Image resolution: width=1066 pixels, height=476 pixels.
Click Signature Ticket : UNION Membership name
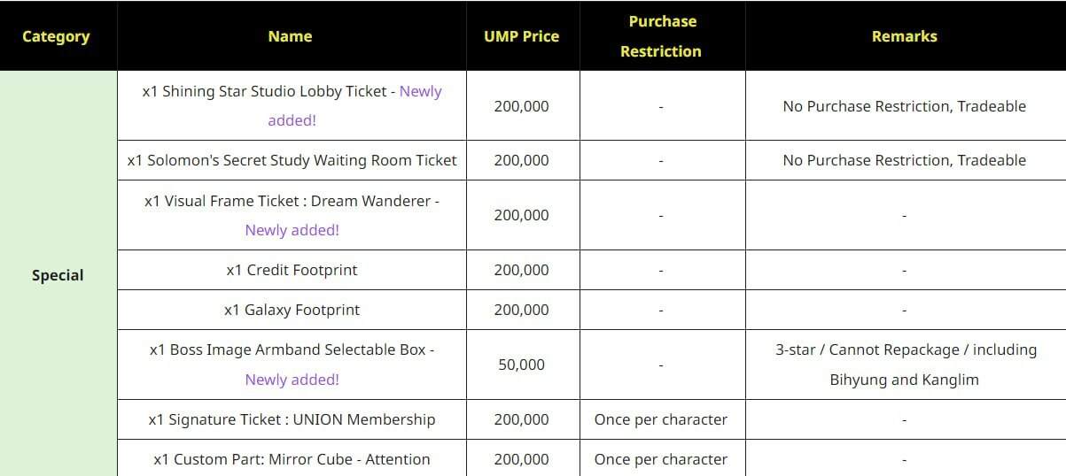click(292, 419)
